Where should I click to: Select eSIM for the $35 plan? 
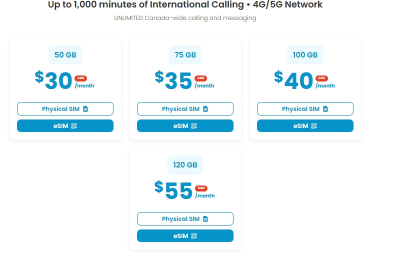[180, 126]
